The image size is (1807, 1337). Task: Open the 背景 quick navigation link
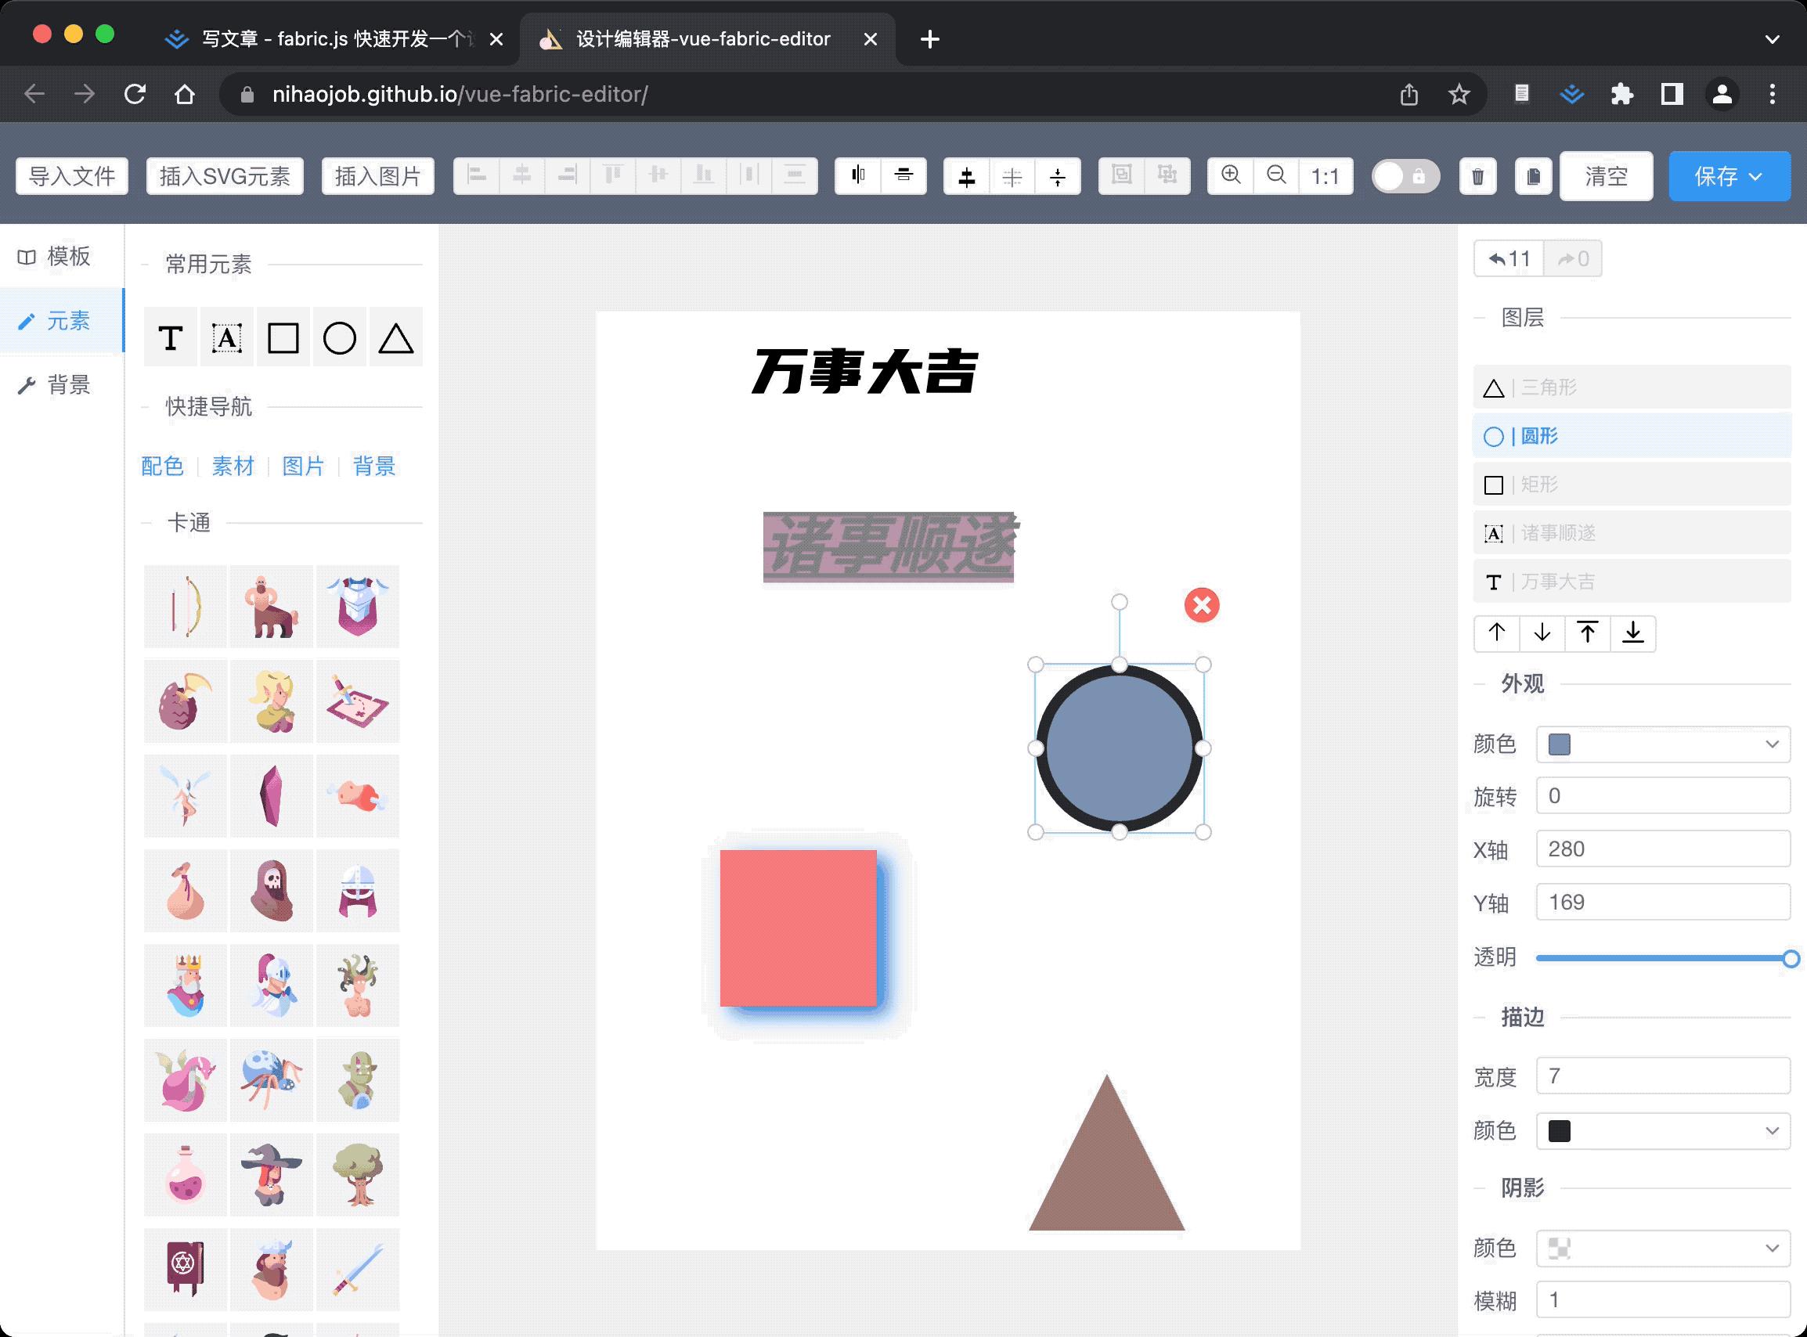pyautogui.click(x=374, y=467)
